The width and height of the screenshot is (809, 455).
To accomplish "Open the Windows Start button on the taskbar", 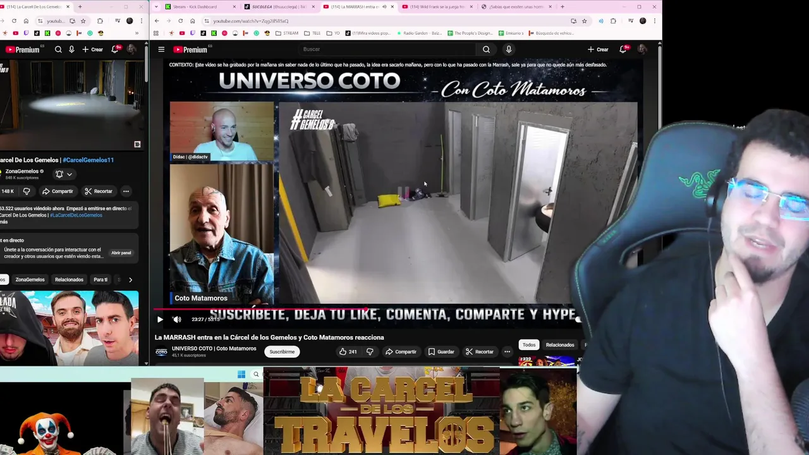I will coord(241,375).
